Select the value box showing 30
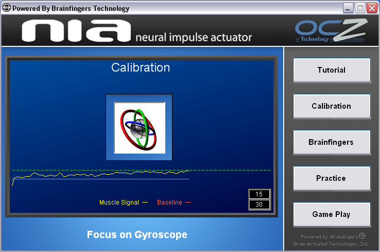This screenshot has height=252, width=380. (x=260, y=205)
